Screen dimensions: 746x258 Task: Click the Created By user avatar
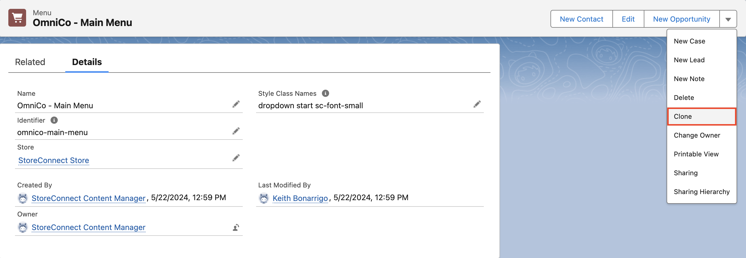(22, 198)
